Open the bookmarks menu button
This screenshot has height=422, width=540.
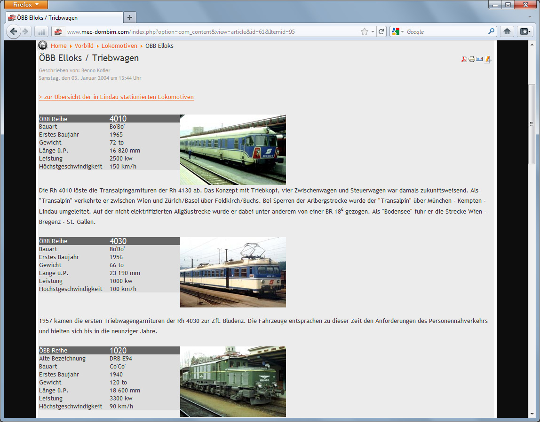coord(525,31)
